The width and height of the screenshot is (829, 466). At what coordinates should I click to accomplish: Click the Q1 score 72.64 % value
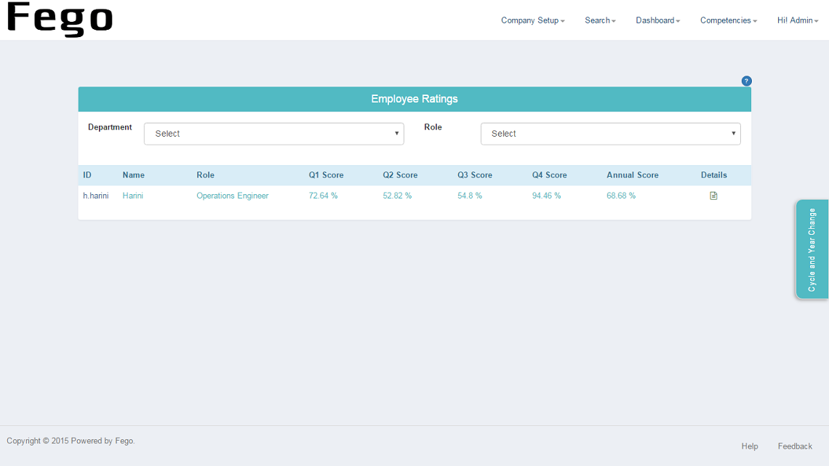(x=323, y=196)
